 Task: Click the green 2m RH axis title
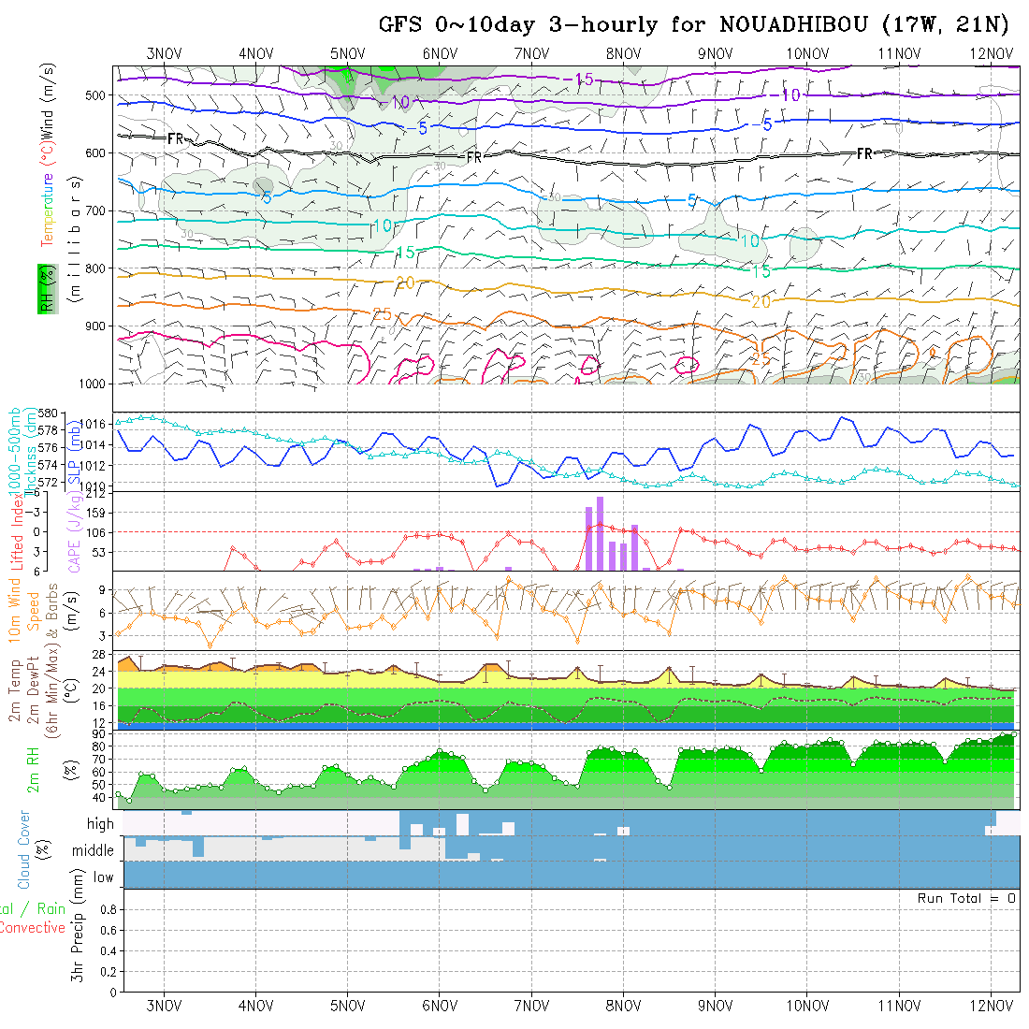[33, 771]
